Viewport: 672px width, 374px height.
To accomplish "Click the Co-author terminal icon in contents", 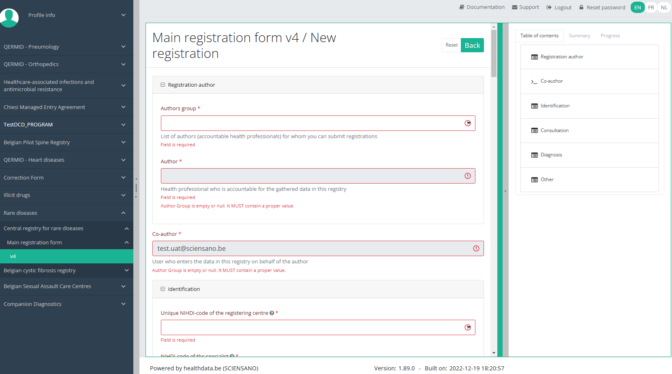I will tap(534, 81).
